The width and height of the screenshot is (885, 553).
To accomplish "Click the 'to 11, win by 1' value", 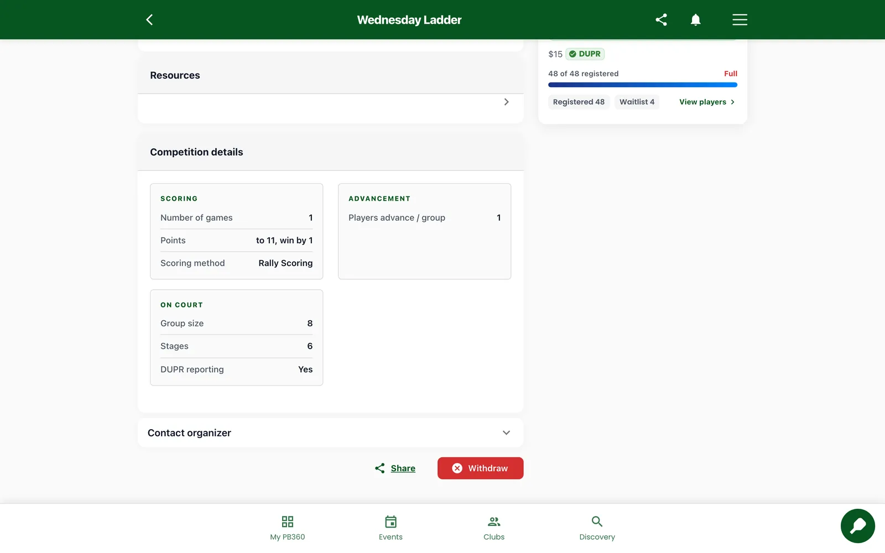I will click(284, 241).
